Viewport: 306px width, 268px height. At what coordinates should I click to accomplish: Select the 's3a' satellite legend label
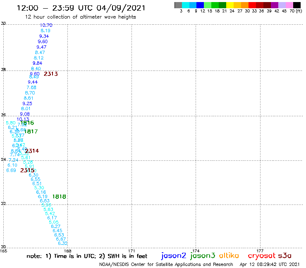coord(284,256)
